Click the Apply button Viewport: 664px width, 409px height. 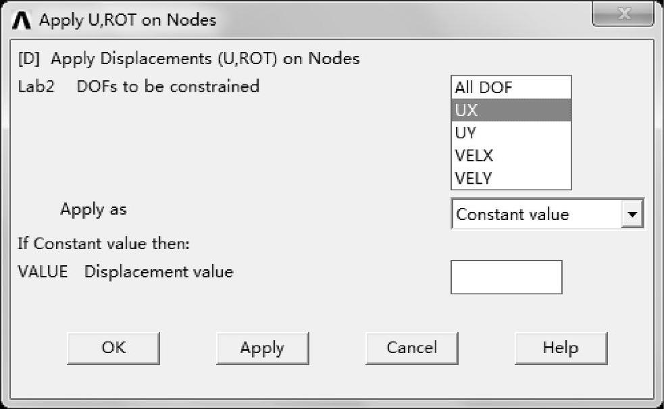[262, 348]
